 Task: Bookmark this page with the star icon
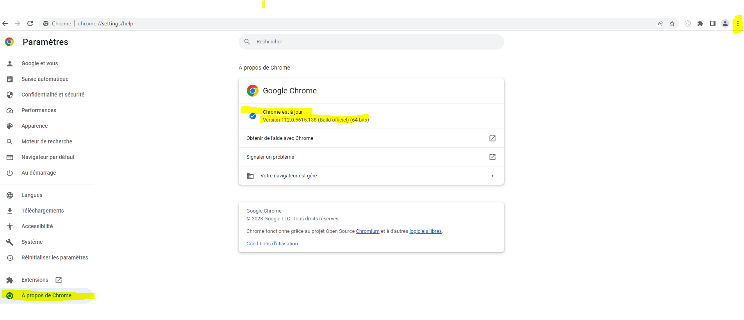tap(672, 23)
